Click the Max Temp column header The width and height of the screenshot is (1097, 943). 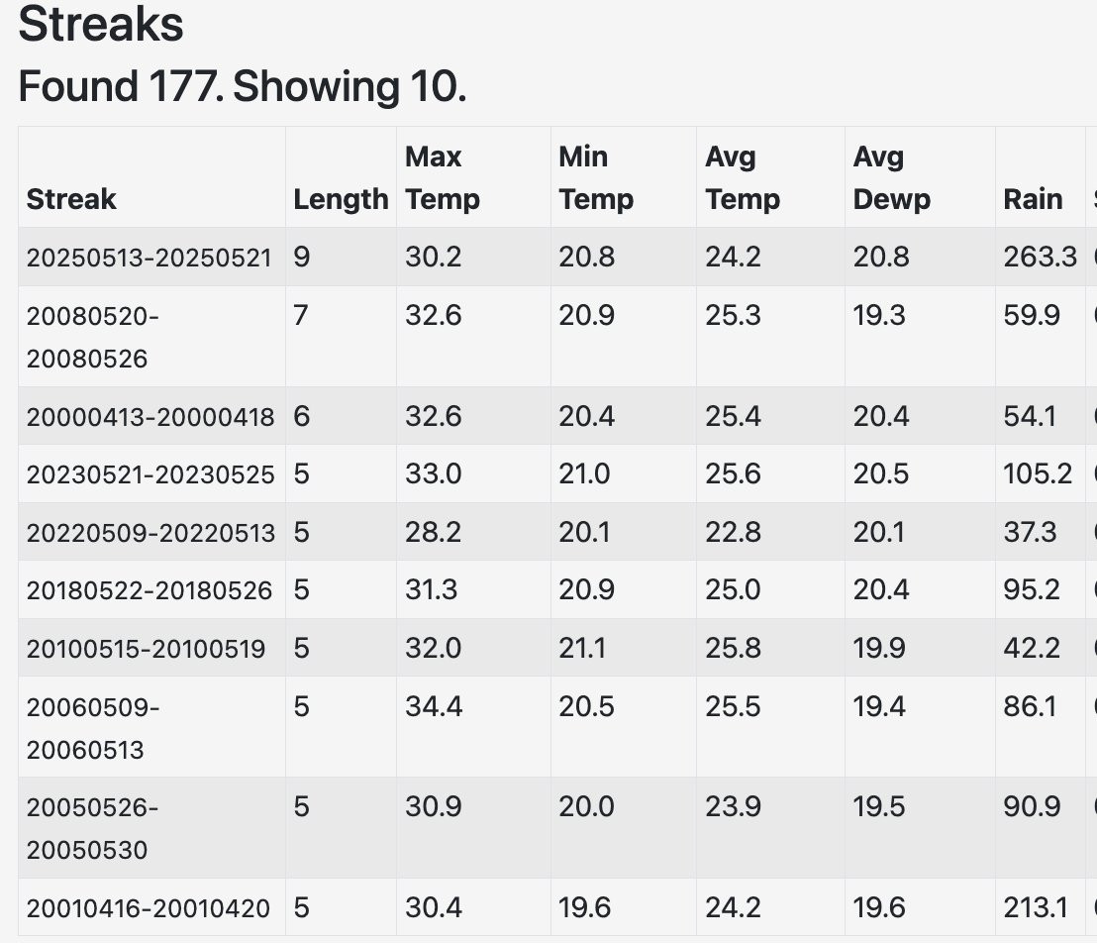[442, 178]
